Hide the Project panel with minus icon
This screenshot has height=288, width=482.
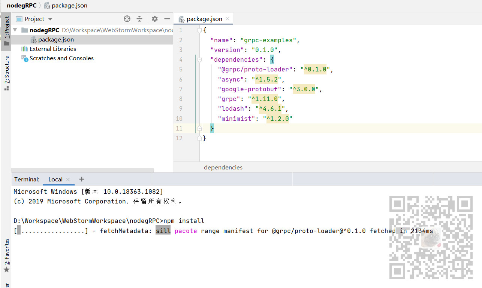(167, 19)
